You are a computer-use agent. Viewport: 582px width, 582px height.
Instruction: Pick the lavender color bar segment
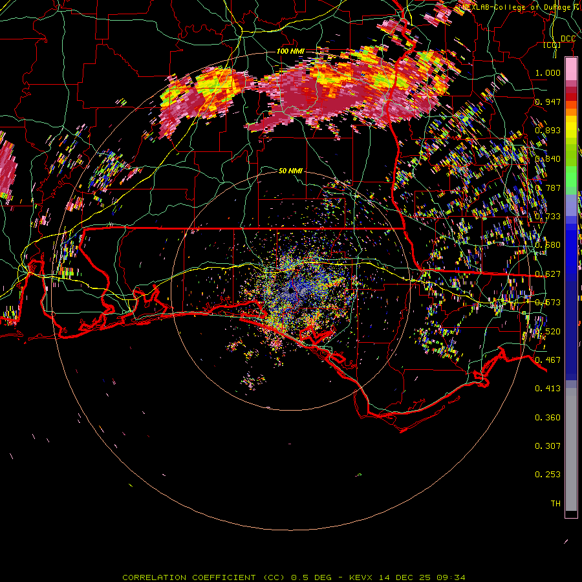[x=571, y=205]
